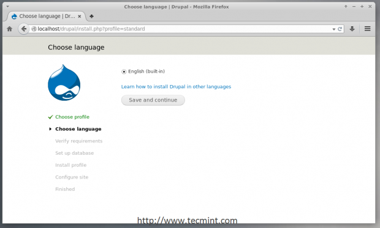The width and height of the screenshot is (380, 228).
Task: Open the Firefox hamburger menu
Action: click(367, 29)
